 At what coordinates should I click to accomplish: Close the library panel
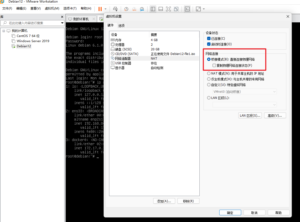pyautogui.click(x=62, y=17)
